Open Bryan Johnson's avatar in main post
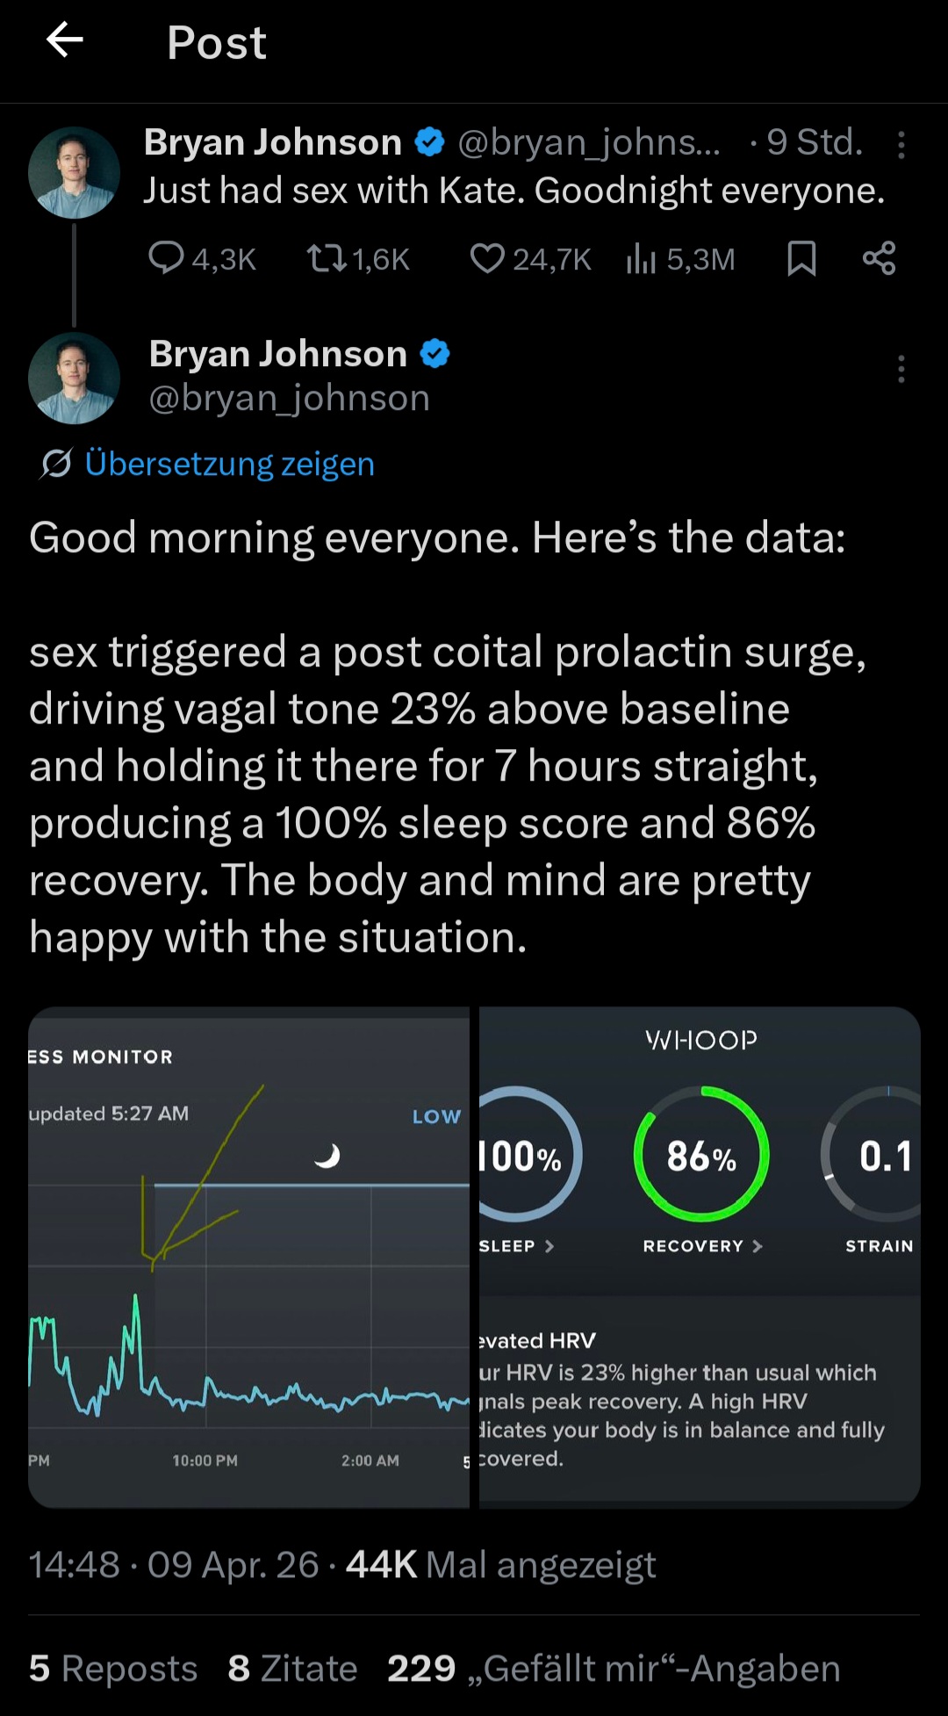948x1716 pixels. tap(74, 378)
